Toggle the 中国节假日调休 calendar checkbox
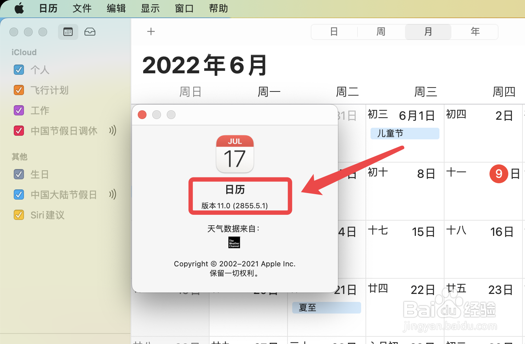 pyautogui.click(x=19, y=131)
